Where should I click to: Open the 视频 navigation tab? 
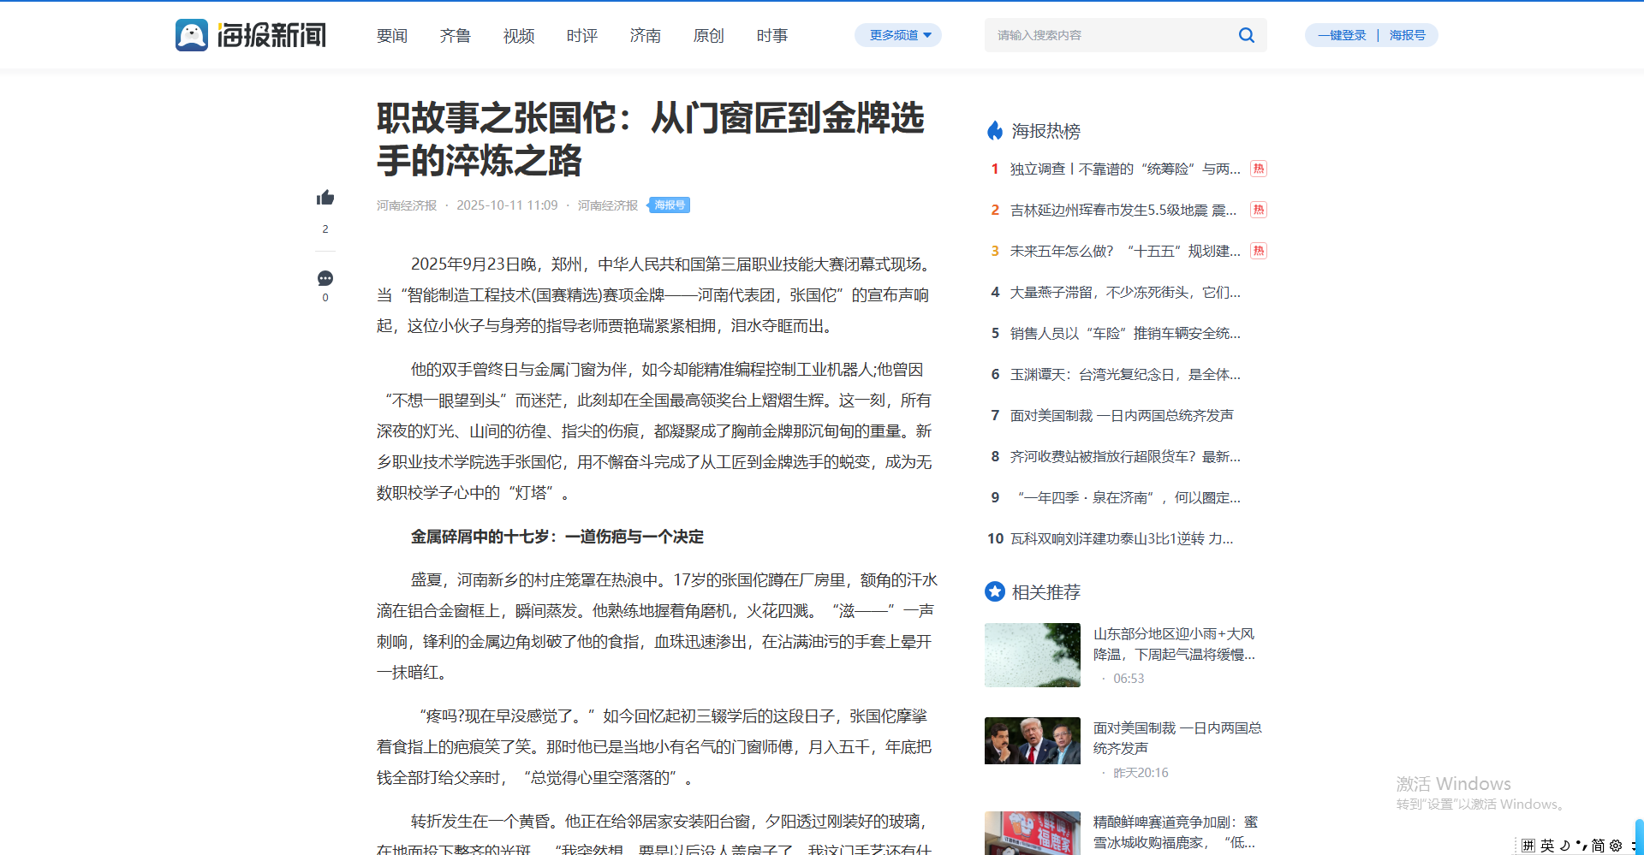coord(519,36)
